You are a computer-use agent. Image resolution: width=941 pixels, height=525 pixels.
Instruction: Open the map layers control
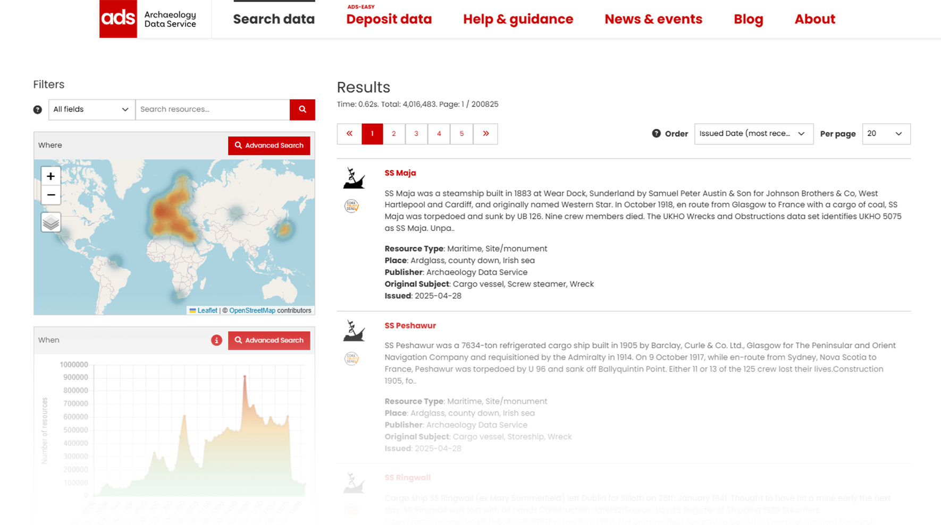pyautogui.click(x=51, y=222)
